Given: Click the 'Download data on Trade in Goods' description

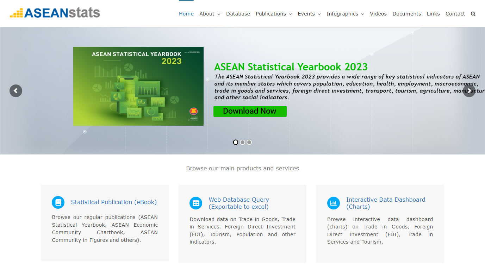Looking at the screenshot, I should 242,231.
